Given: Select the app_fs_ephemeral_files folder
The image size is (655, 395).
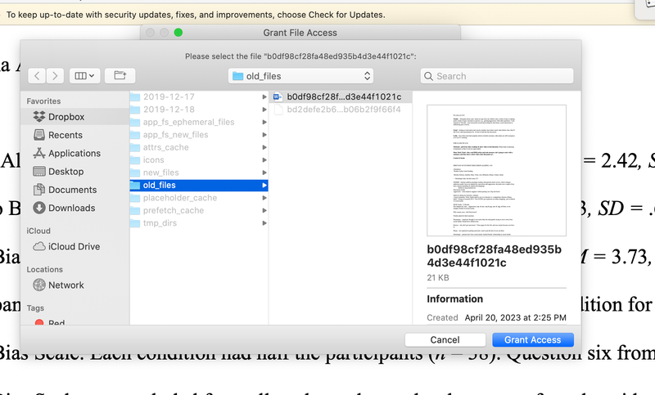Looking at the screenshot, I should click(199, 122).
